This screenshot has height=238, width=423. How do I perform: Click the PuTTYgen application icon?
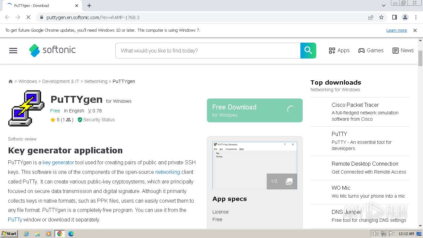[26, 108]
